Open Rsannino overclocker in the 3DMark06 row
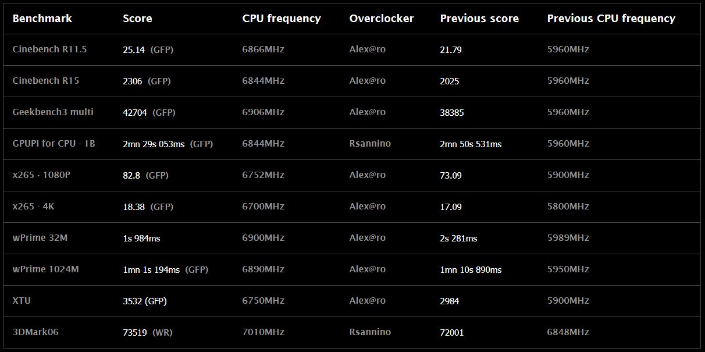 (370, 332)
